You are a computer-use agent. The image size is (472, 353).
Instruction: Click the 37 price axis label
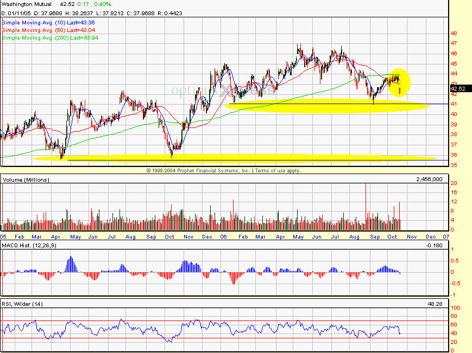point(454,144)
